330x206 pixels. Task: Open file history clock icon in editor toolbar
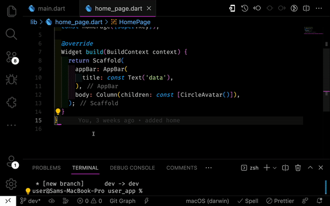(245, 8)
